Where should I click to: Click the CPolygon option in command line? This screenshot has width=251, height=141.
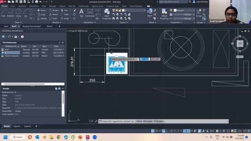[158, 121]
